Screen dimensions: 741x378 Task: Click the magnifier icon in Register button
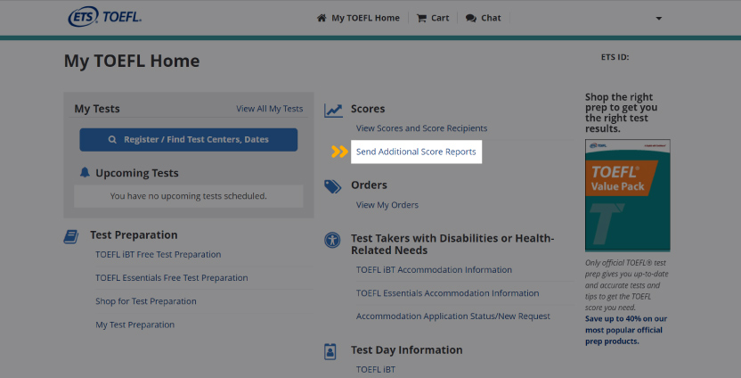click(112, 140)
